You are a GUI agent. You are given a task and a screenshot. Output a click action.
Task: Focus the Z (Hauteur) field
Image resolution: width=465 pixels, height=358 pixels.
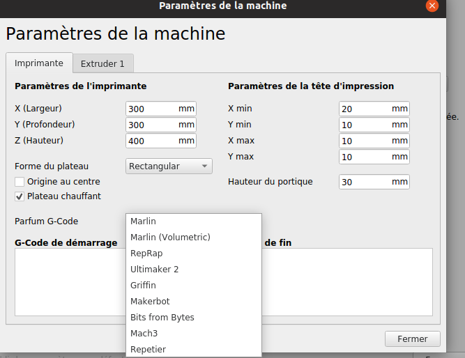point(151,141)
